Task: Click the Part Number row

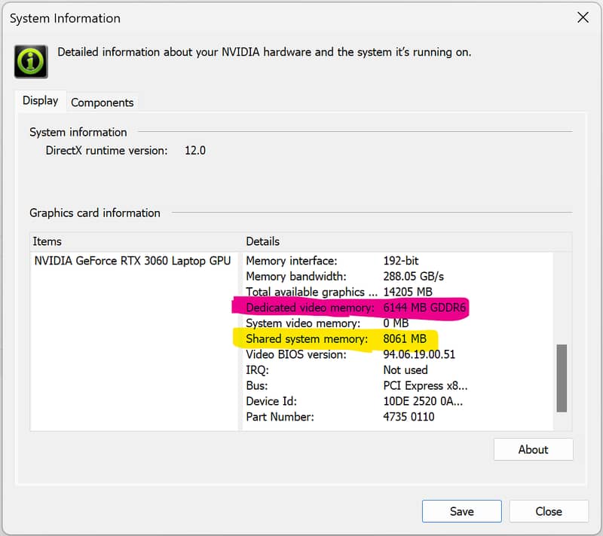Action: pos(280,417)
